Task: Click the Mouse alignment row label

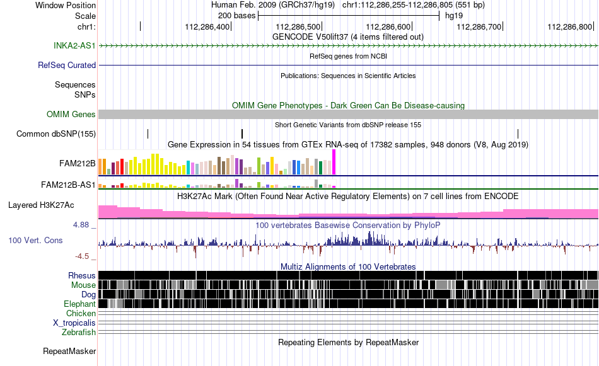Action: pos(83,285)
